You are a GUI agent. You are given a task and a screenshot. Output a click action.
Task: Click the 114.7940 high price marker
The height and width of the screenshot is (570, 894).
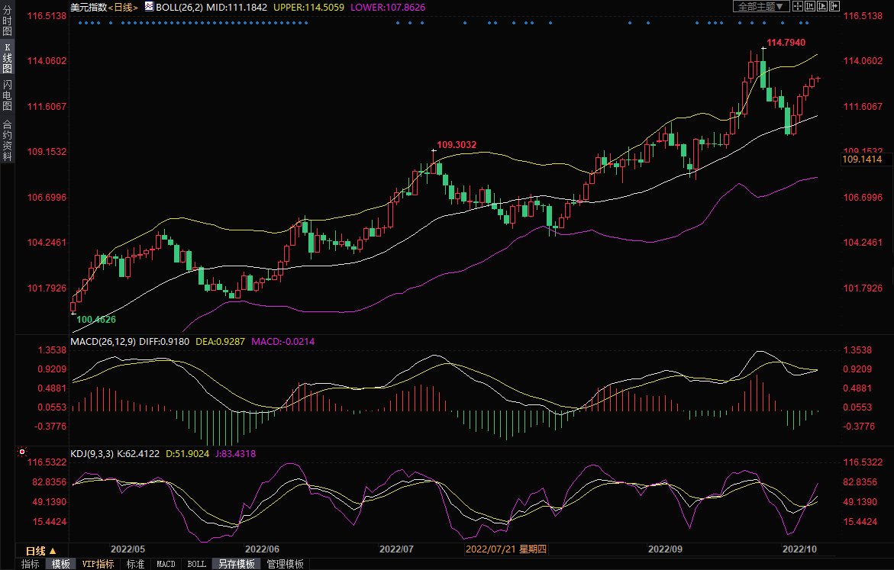[786, 43]
